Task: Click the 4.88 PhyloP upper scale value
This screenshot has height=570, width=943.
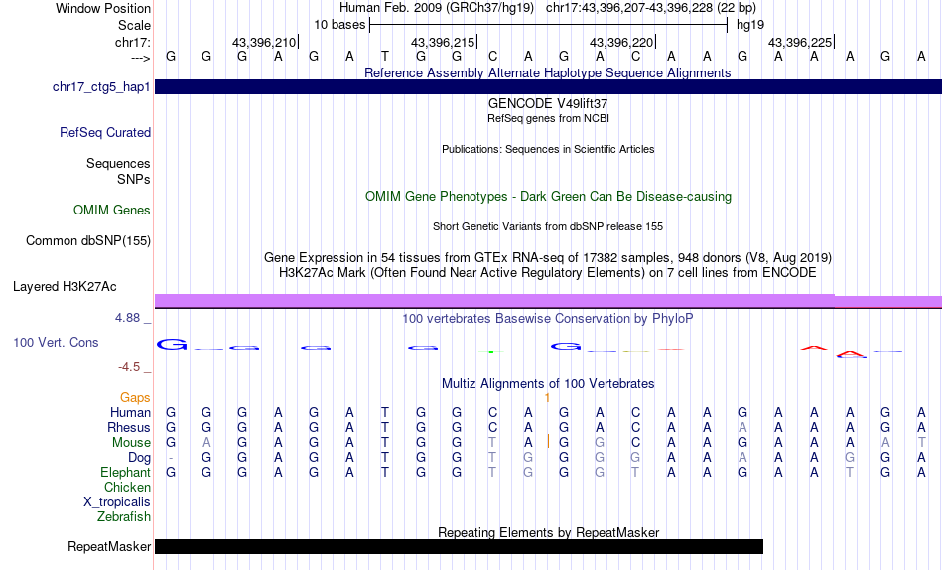Action: coord(127,317)
